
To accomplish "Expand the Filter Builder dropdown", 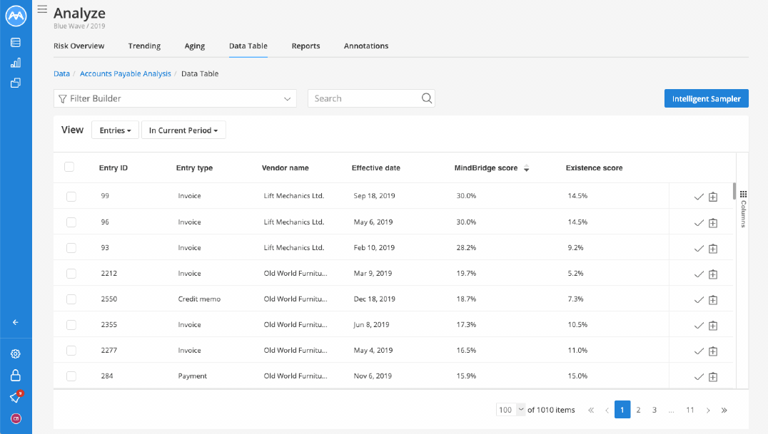I will [174, 98].
